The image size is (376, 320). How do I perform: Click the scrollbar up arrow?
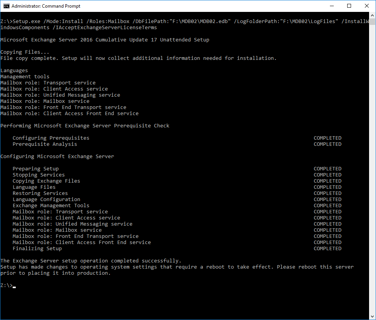373,16
